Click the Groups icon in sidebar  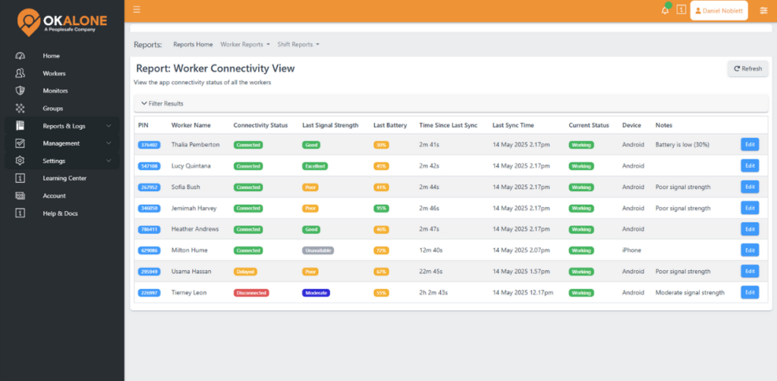(20, 109)
